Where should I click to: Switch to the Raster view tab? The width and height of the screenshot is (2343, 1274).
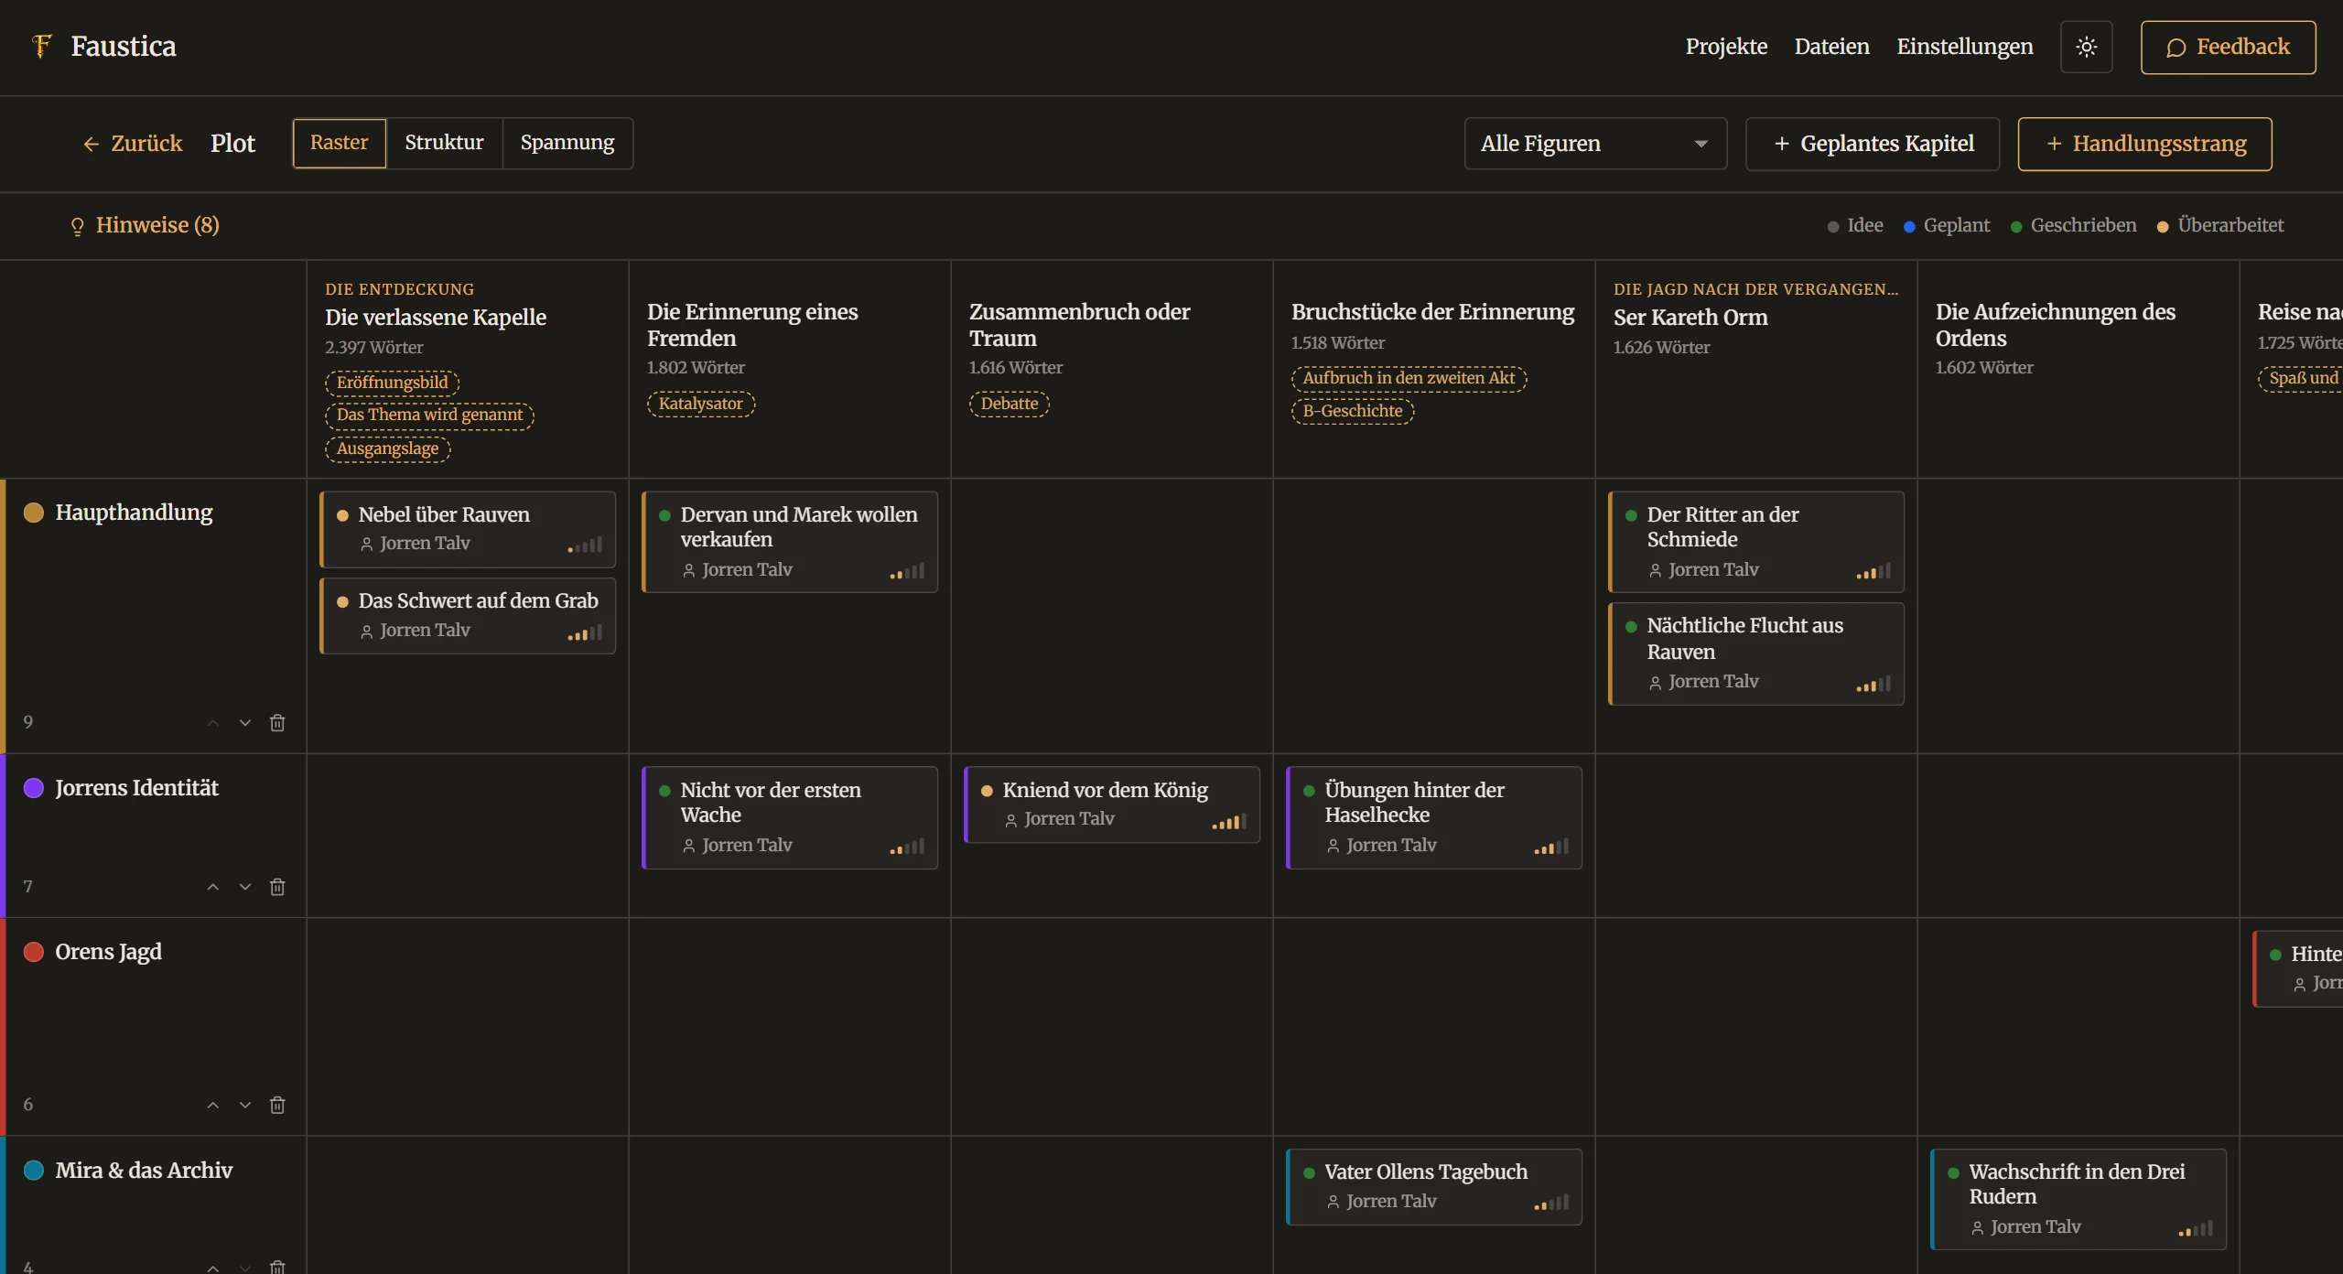340,143
